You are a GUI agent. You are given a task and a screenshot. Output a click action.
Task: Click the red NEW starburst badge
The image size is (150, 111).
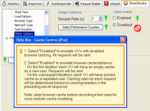tap(137, 28)
